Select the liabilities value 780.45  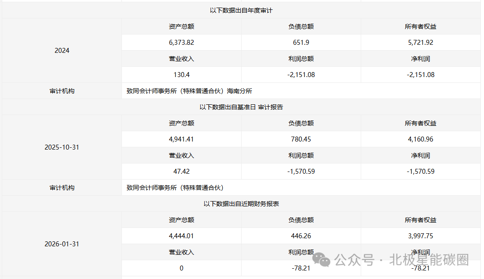pos(301,139)
